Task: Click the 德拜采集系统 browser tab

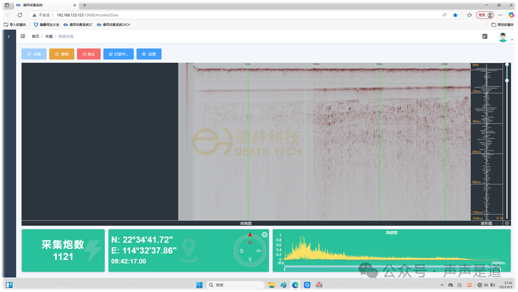Action: 46,5
